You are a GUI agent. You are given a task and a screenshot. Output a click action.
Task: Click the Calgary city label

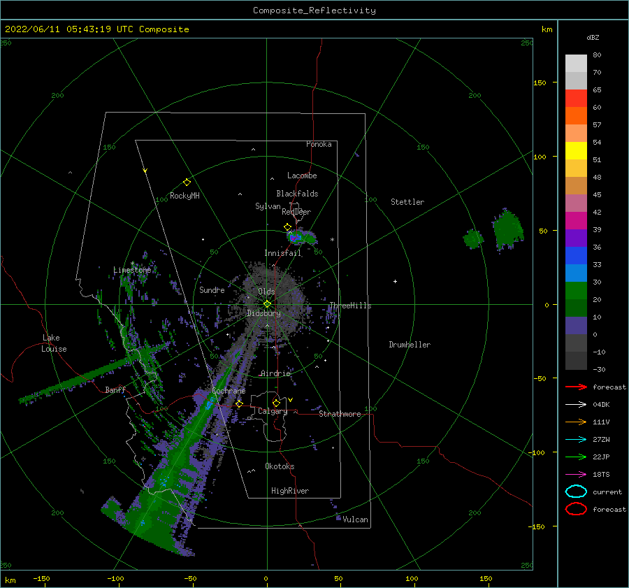[273, 411]
